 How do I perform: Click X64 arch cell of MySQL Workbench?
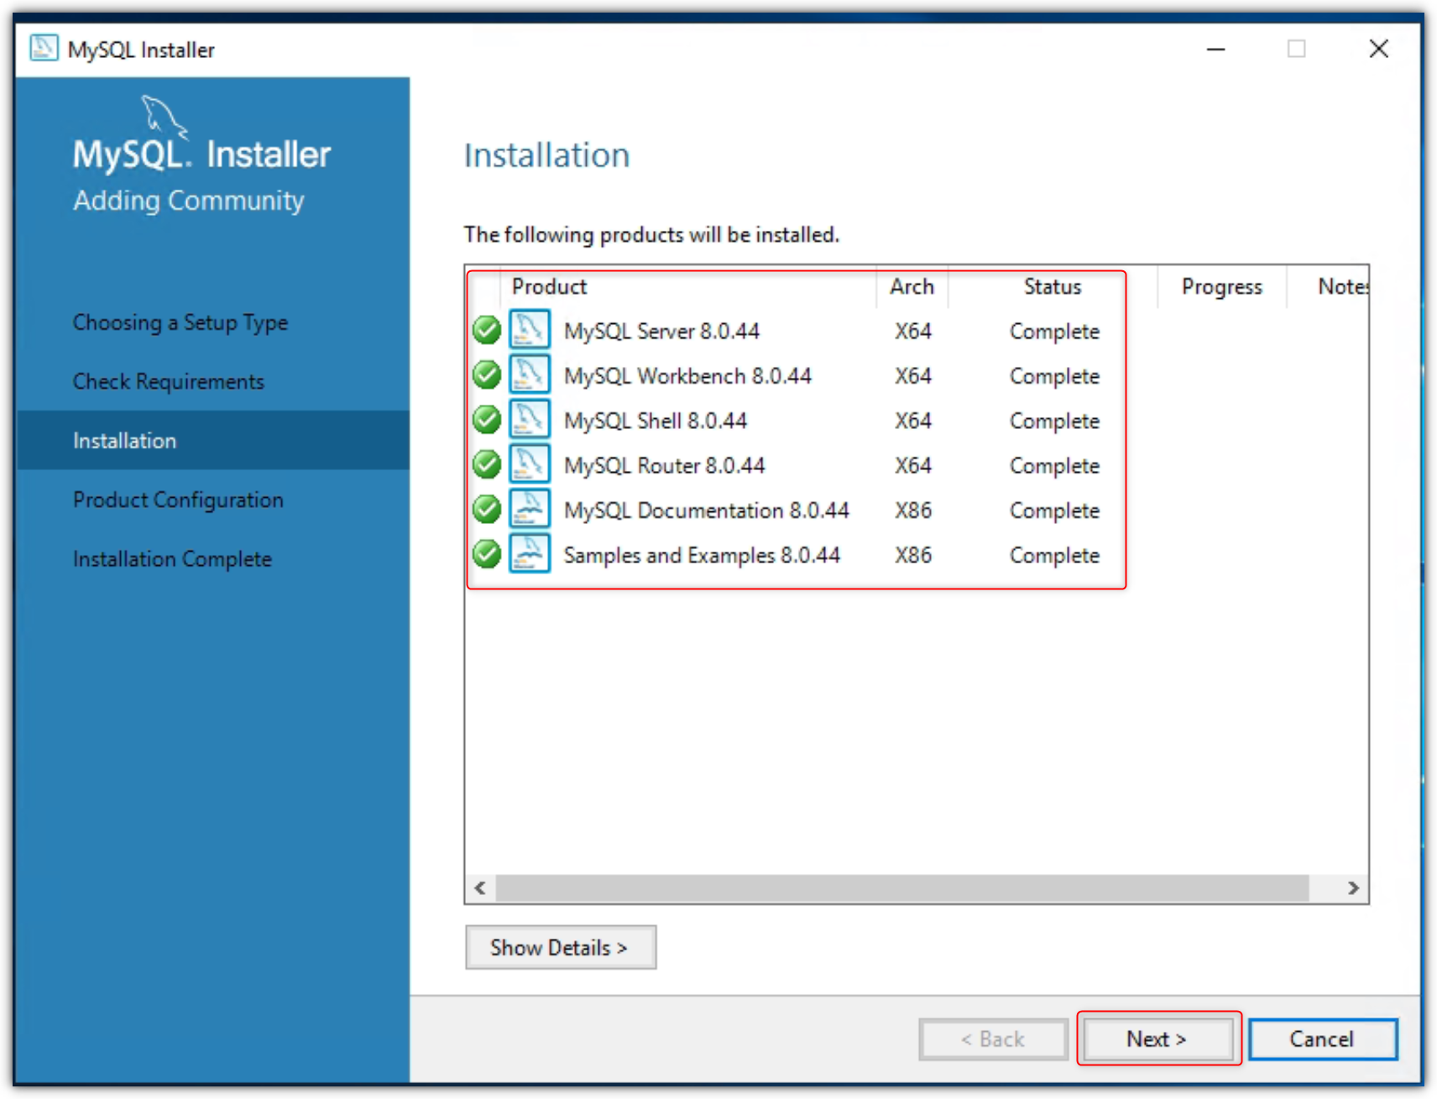click(x=913, y=375)
